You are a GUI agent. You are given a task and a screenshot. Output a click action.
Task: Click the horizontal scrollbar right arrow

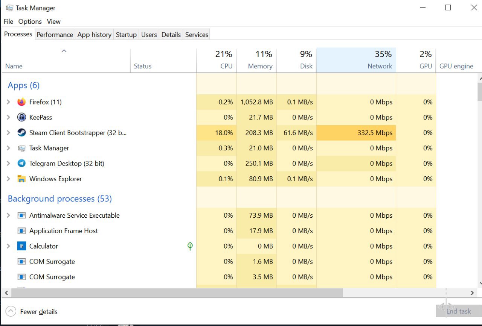tap(472, 293)
